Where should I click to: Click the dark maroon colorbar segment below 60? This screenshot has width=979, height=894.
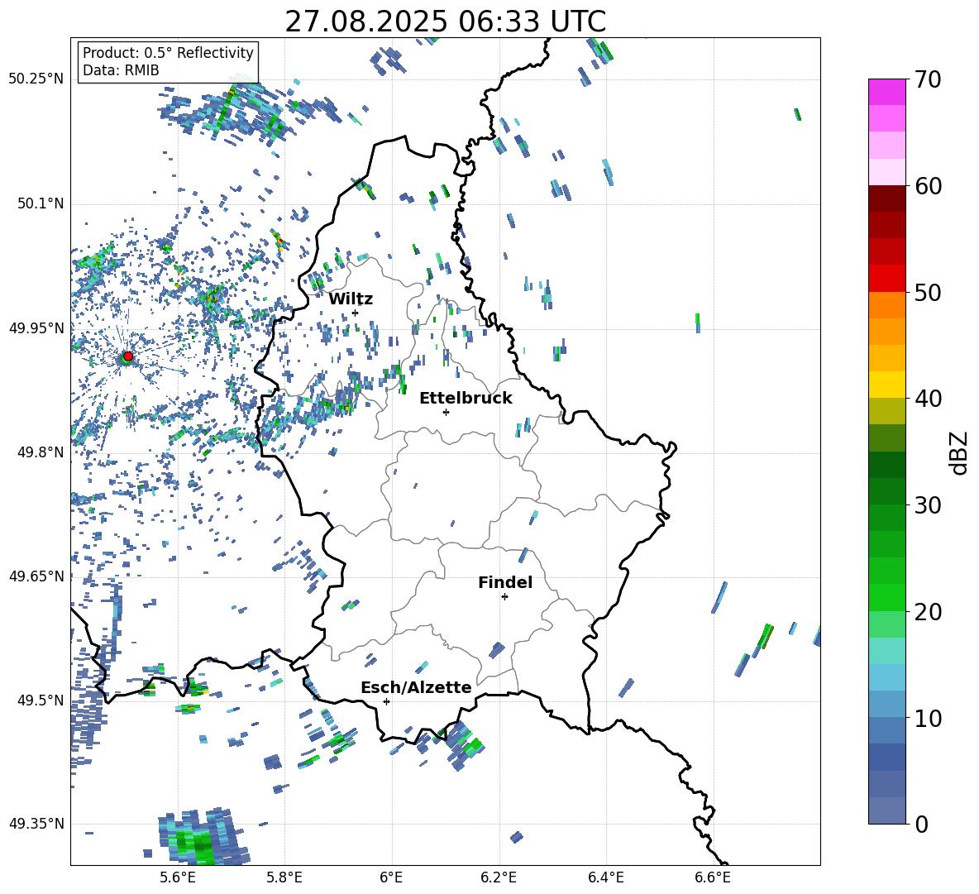(886, 198)
